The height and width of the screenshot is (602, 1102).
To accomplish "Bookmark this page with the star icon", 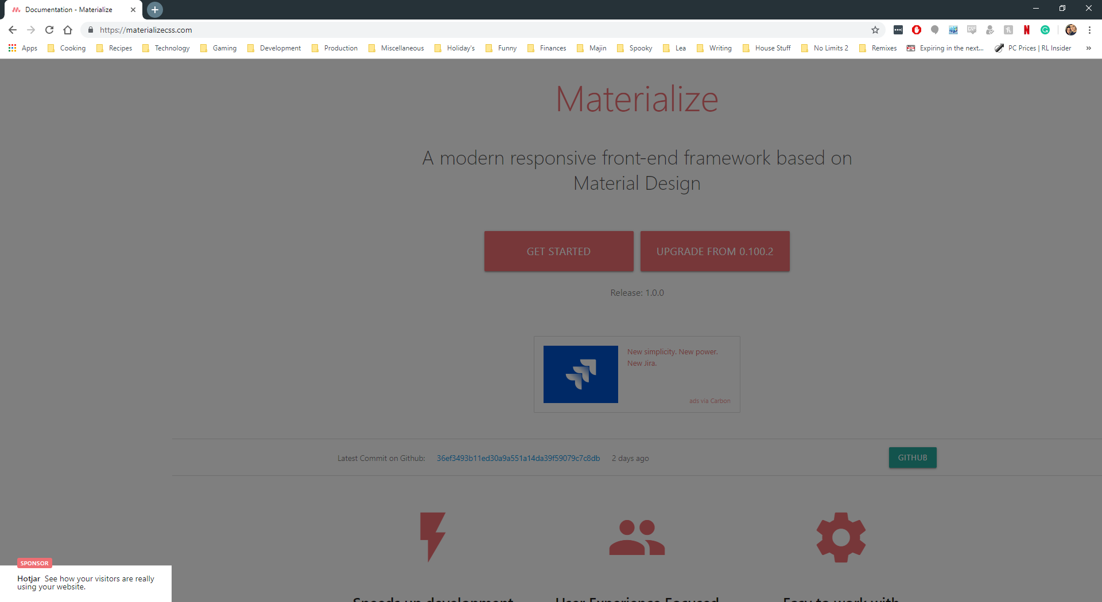I will [875, 30].
